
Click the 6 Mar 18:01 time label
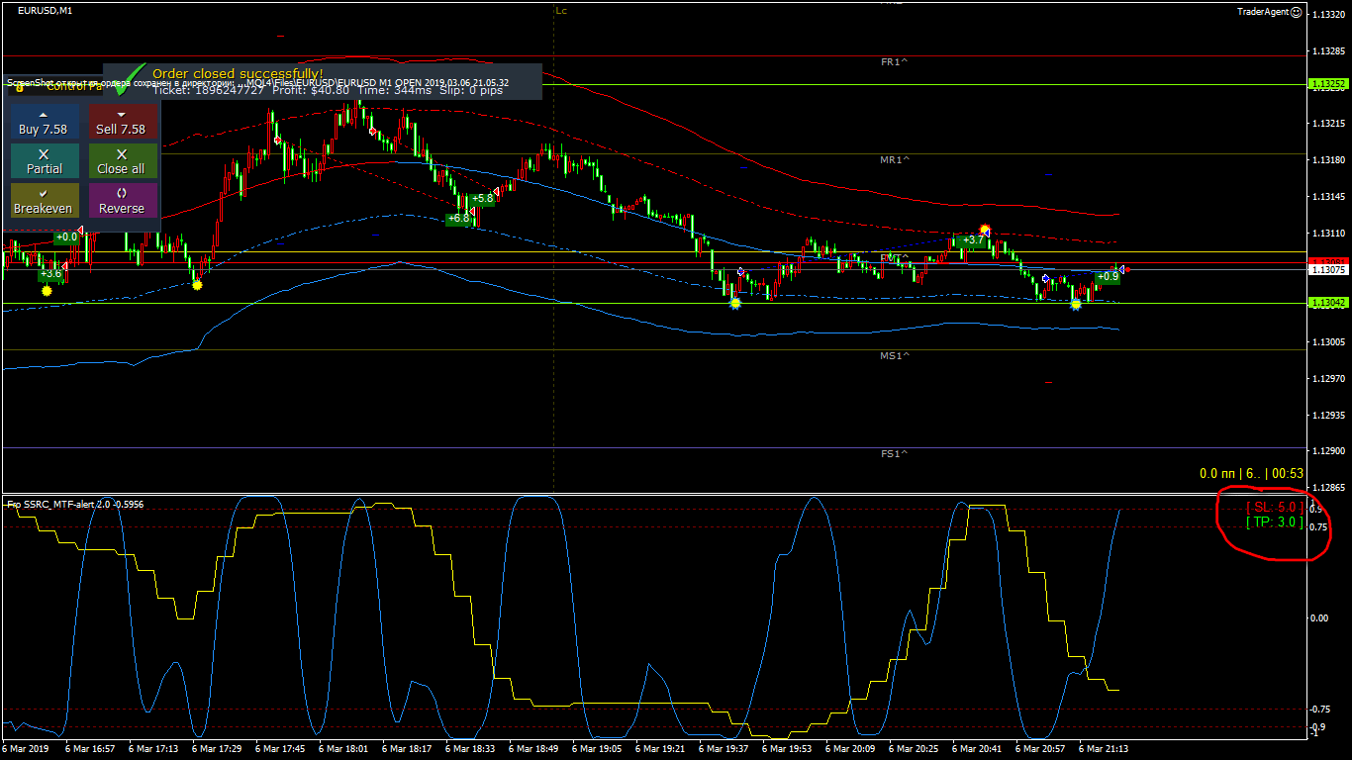342,749
